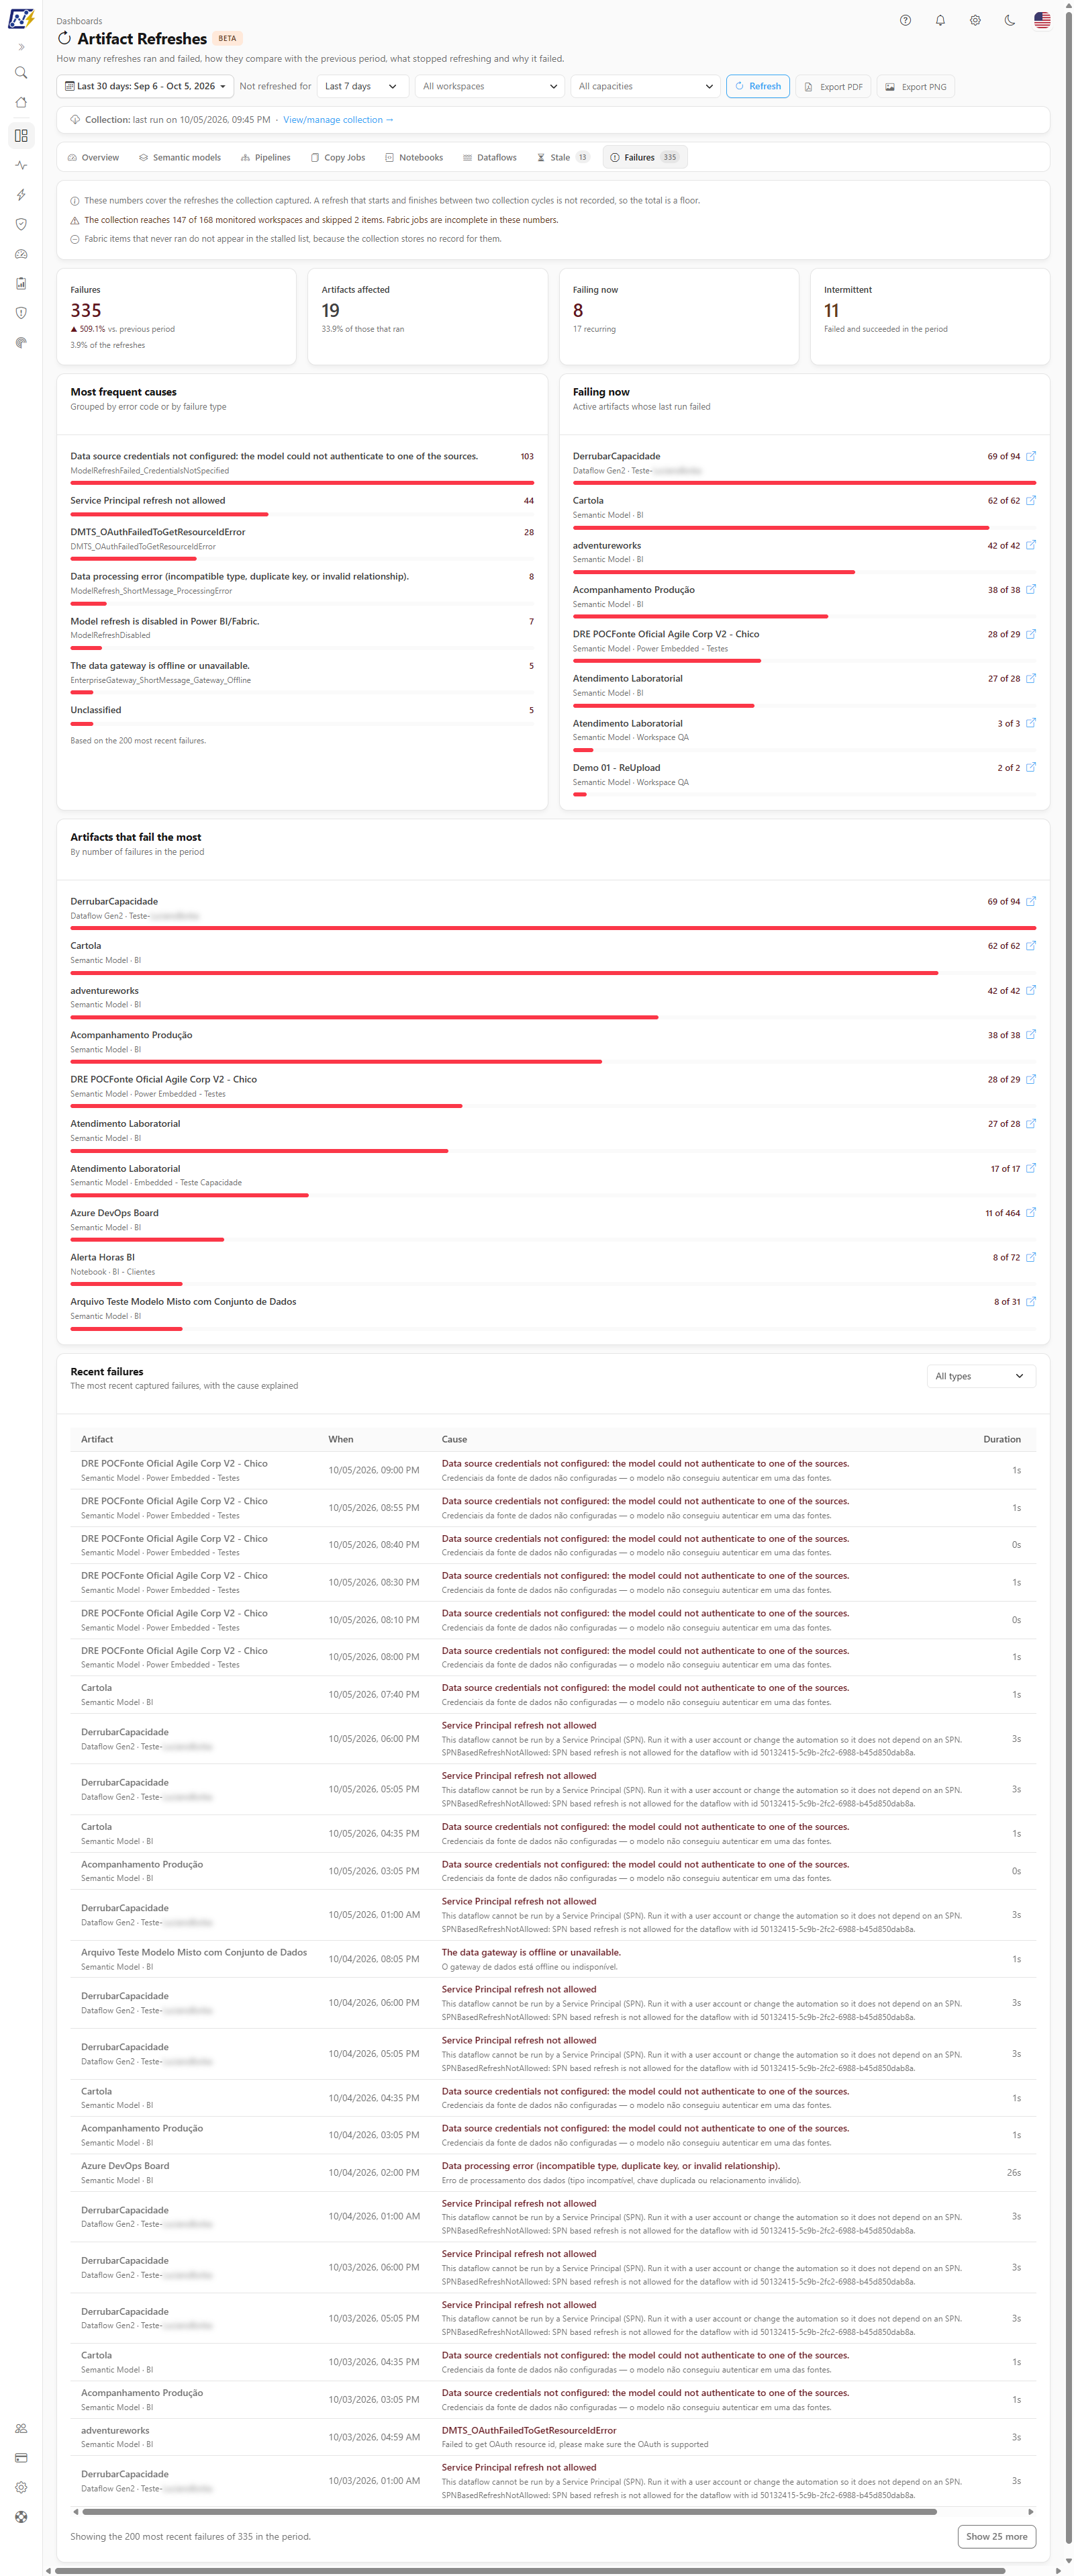Open the billing card icon in the sidebar

tap(21, 2458)
